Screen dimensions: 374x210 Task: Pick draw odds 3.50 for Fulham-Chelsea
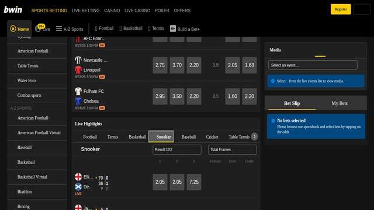click(177, 96)
